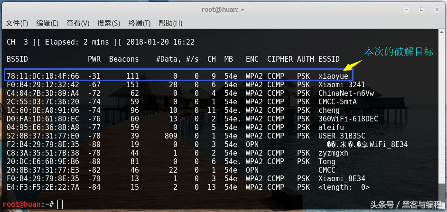
Task: Open the 搜索(S) menu
Action: [109, 23]
